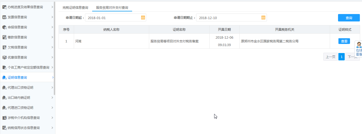
Task: Click the 申报信息查询 sidebar icon
Action: [4, 27]
